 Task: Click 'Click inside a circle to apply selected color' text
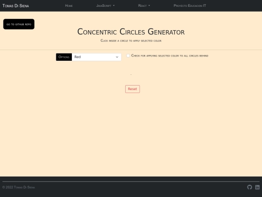pyautogui.click(x=131, y=41)
